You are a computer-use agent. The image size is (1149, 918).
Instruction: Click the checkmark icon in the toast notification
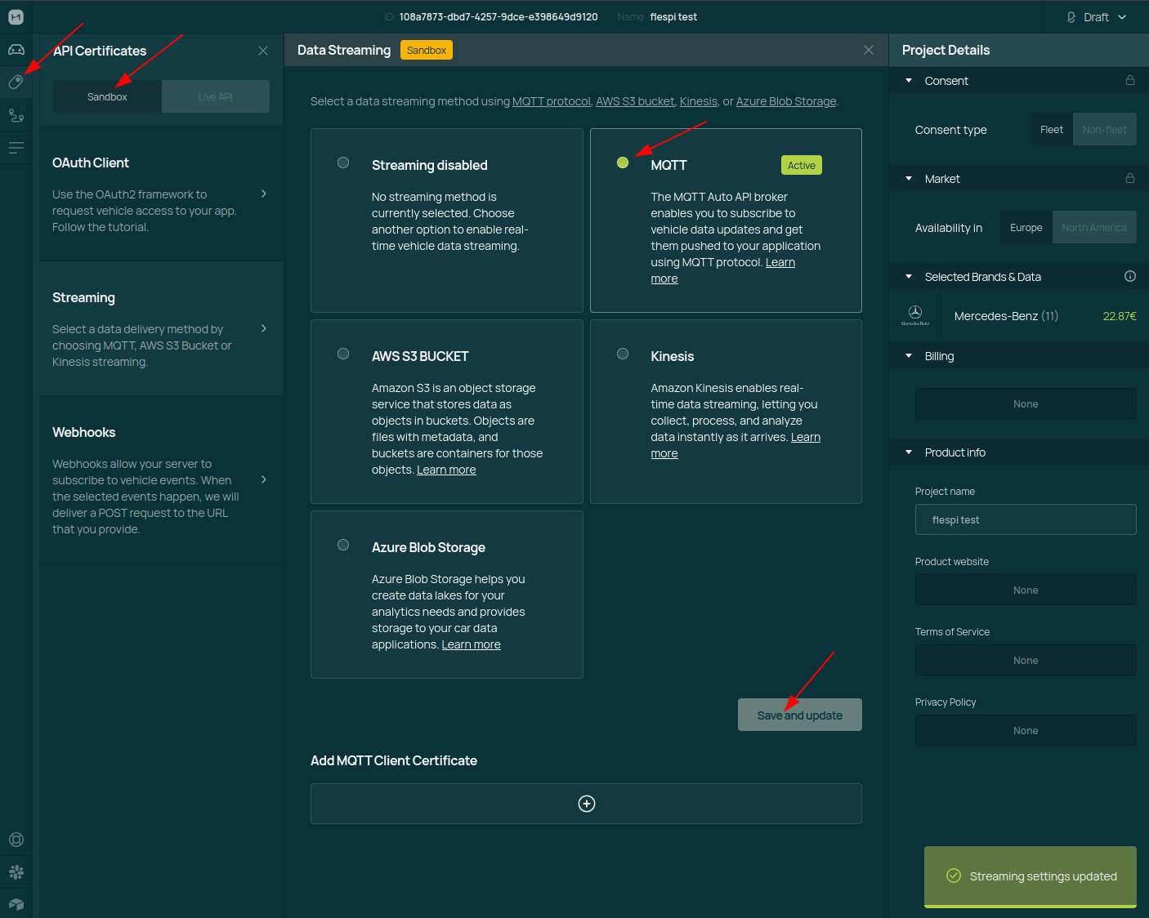(954, 876)
